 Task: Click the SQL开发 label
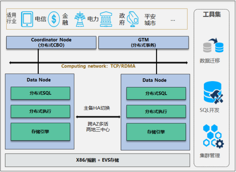tap(209, 110)
